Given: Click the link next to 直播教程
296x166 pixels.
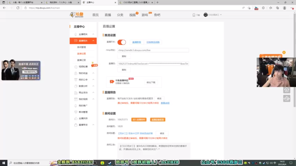Looking at the screenshot, I should [x=153, y=42].
